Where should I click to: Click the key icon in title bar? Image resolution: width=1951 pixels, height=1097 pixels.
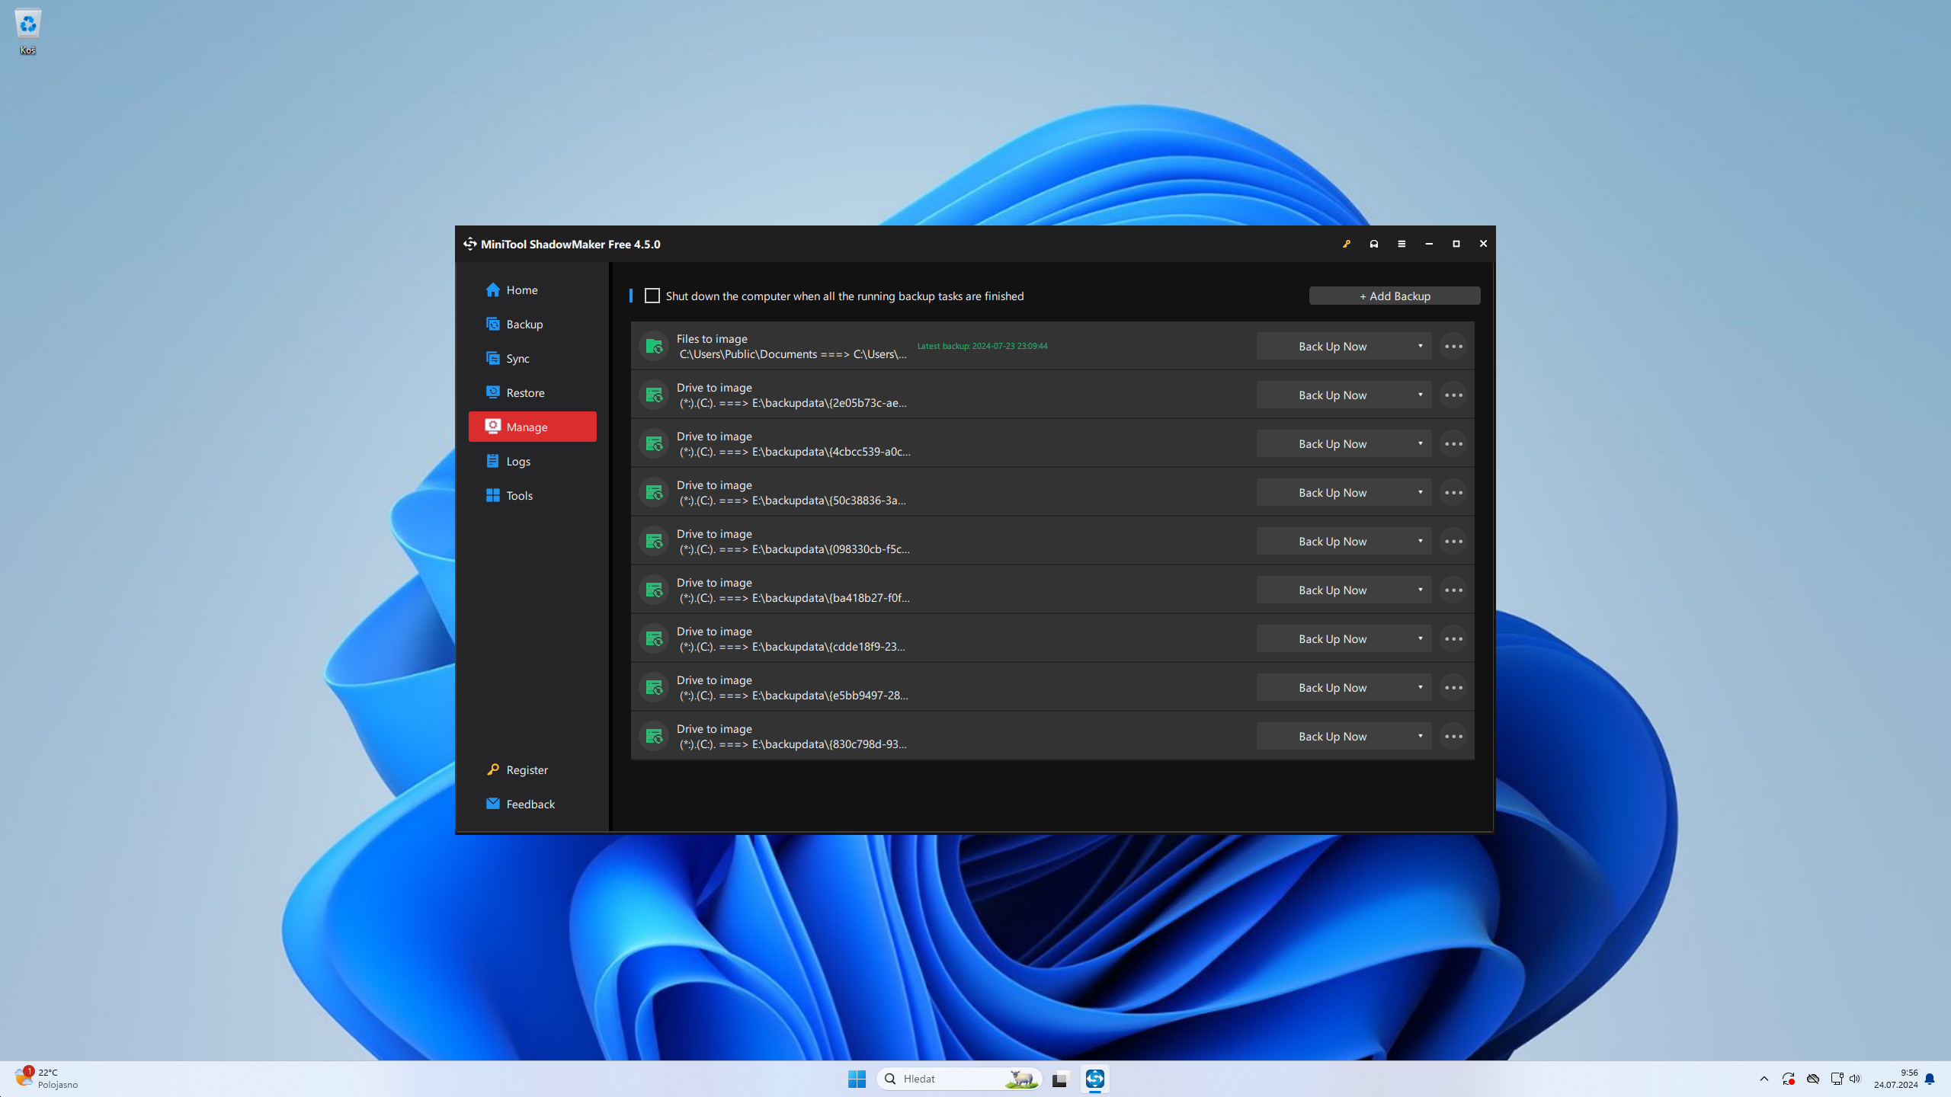point(1347,244)
